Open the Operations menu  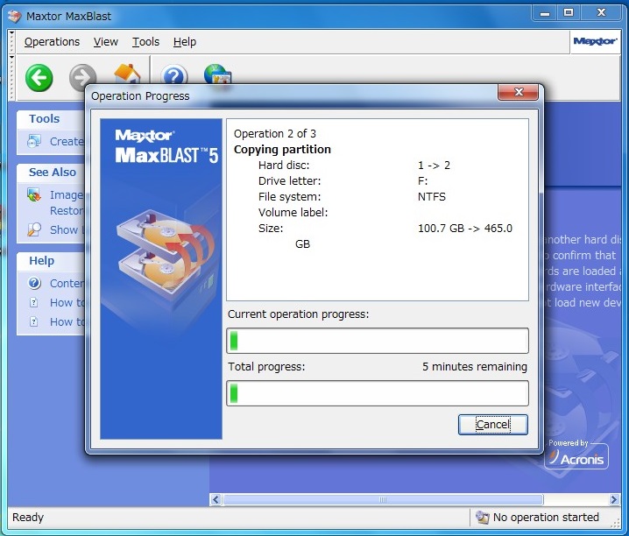53,42
